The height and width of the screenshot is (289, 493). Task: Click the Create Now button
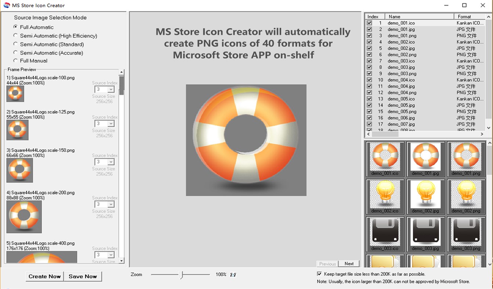tap(44, 276)
